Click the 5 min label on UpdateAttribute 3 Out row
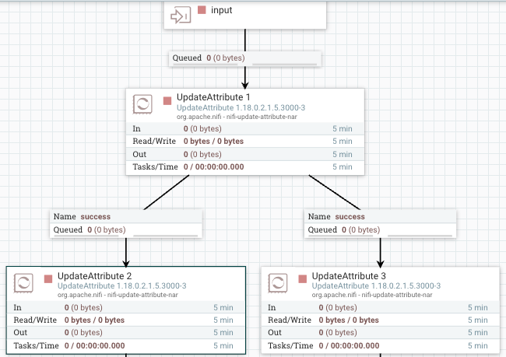This screenshot has width=506, height=357. [x=478, y=332]
